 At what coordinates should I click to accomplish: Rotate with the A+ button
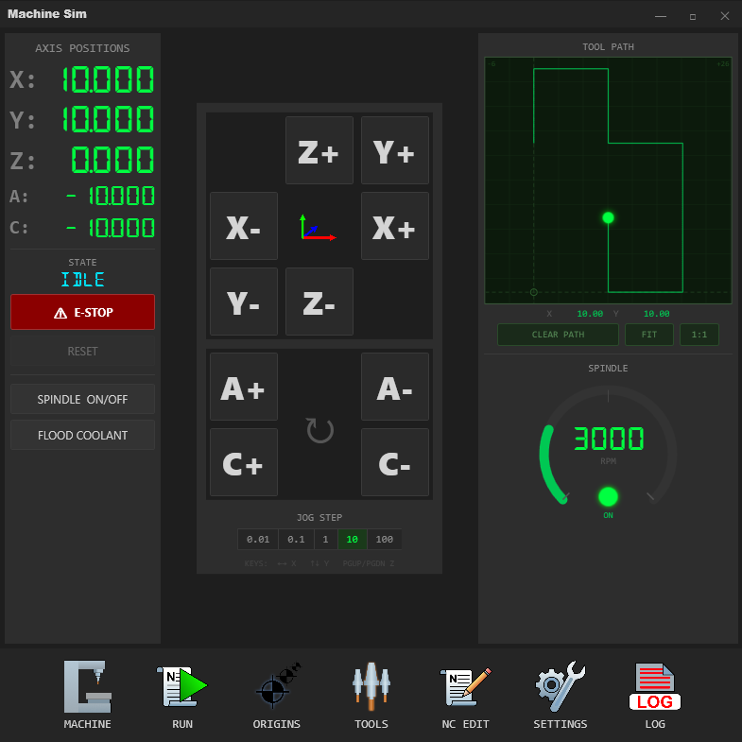[x=244, y=387]
